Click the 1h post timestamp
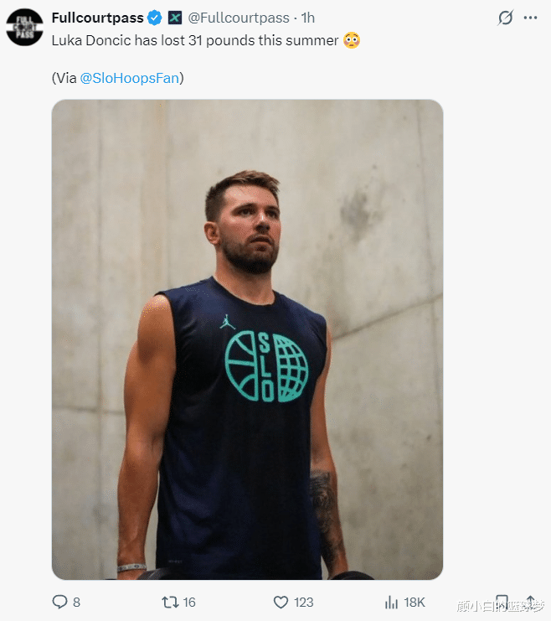The height and width of the screenshot is (621, 551). (308, 18)
